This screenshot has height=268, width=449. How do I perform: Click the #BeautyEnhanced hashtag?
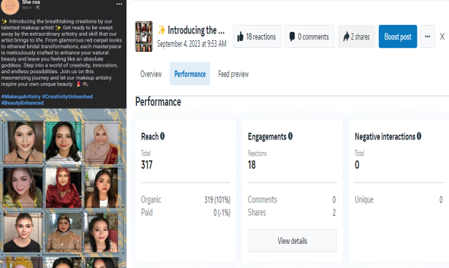click(23, 103)
